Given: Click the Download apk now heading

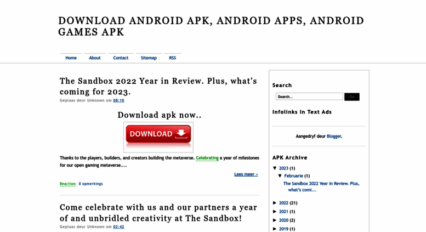Looking at the screenshot, I should [x=159, y=115].
